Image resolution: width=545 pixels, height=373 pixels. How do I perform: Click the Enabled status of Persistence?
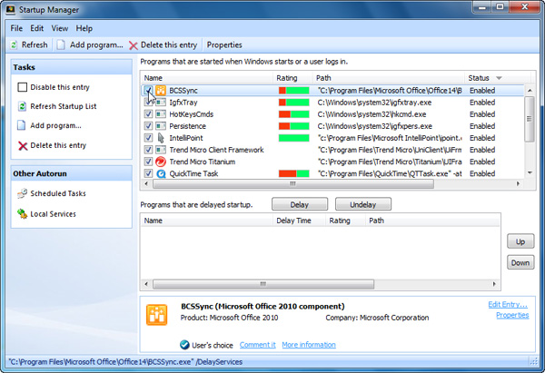coord(482,126)
